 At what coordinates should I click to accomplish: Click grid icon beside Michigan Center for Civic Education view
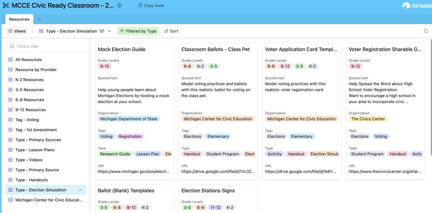[x=11, y=200]
